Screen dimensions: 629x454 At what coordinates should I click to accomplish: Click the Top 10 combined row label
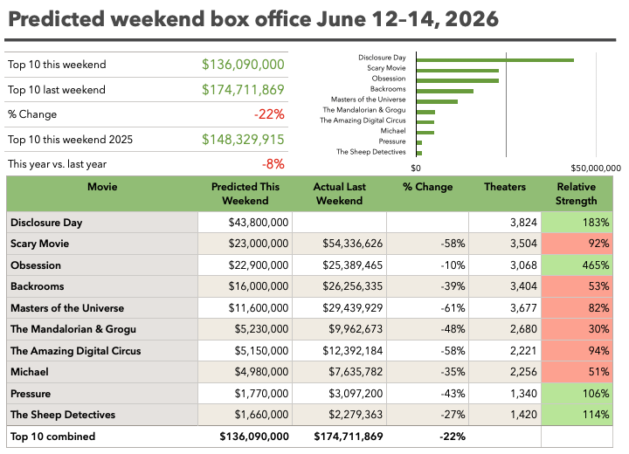point(53,437)
